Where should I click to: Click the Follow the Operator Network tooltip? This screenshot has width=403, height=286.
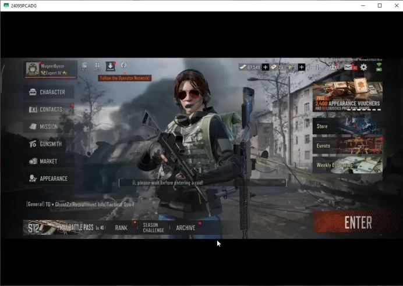(125, 78)
